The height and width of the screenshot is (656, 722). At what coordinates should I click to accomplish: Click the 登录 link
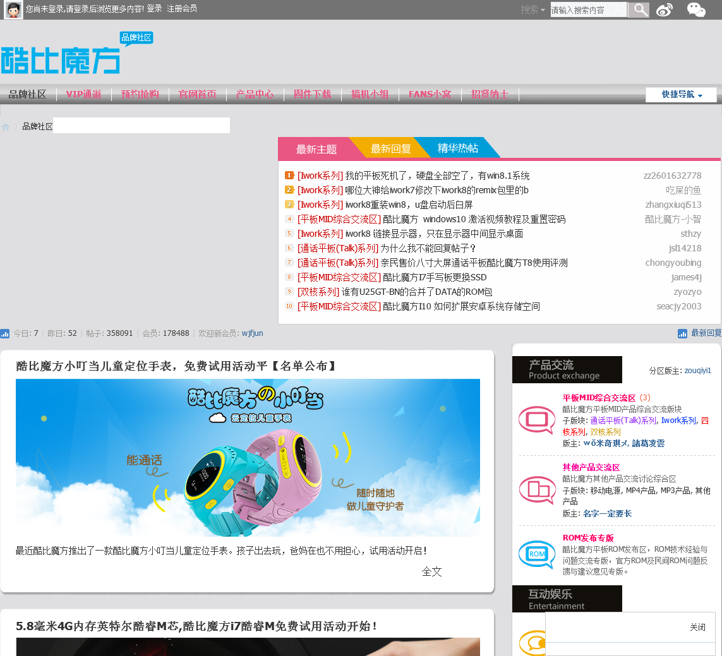tap(154, 9)
